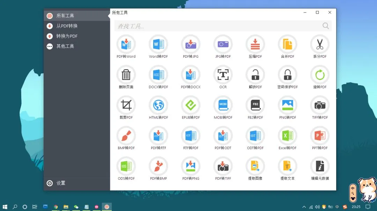This screenshot has height=211, width=377.
Task: Open WeChat from the taskbar
Action: pyautogui.click(x=76, y=207)
